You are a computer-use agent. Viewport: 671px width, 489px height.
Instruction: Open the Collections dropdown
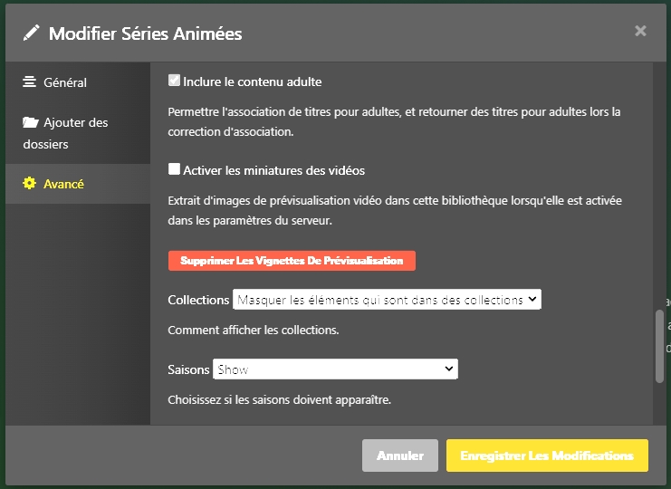386,300
